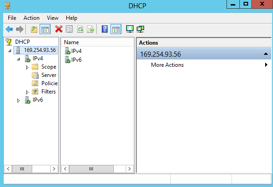Expand the Filters node
This screenshot has height=187, width=273.
pos(27,92)
